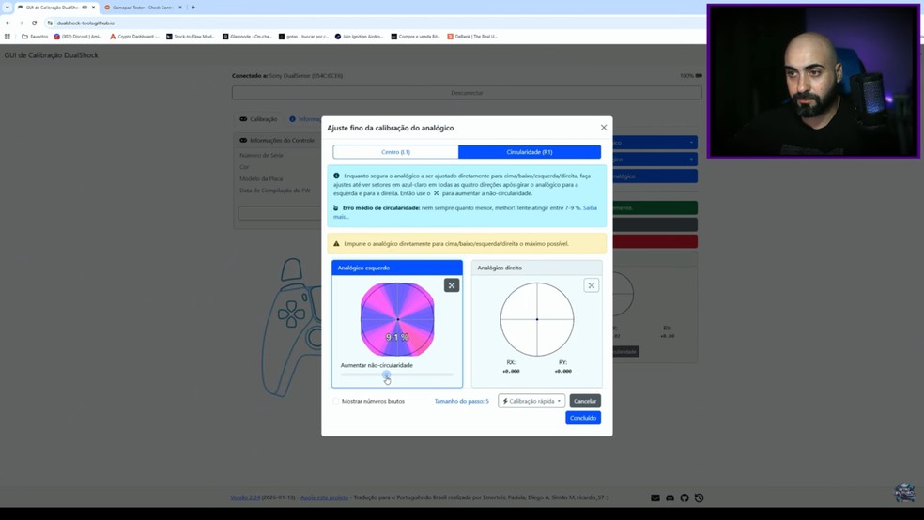
Task: Open the history icon in footer
Action: coord(699,498)
